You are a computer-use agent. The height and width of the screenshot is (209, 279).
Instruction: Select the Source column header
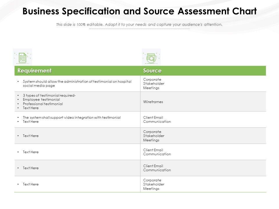152,71
